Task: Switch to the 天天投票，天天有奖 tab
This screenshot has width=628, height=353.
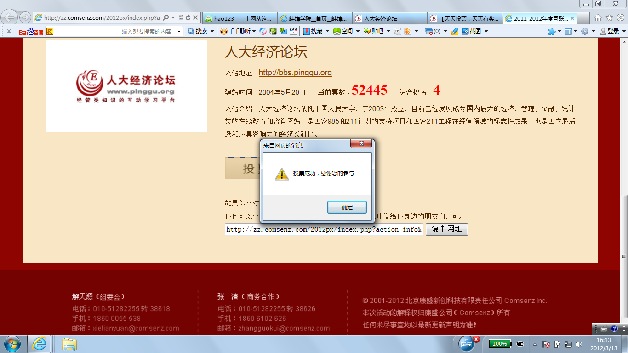Action: pos(465,19)
